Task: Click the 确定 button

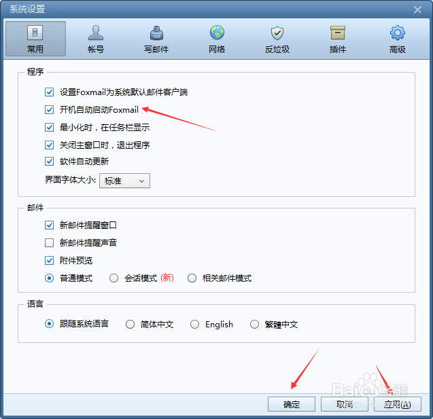Action: point(292,404)
